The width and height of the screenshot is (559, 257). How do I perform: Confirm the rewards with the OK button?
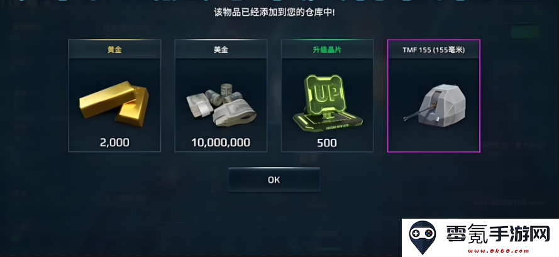pyautogui.click(x=274, y=180)
